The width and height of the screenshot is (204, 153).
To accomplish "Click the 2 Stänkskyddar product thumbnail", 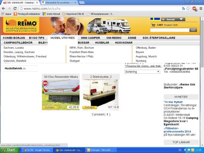I will (101, 92).
